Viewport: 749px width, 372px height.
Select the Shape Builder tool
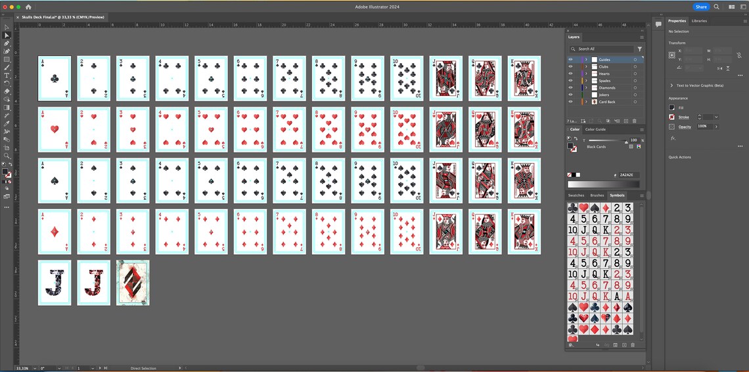pyautogui.click(x=7, y=99)
